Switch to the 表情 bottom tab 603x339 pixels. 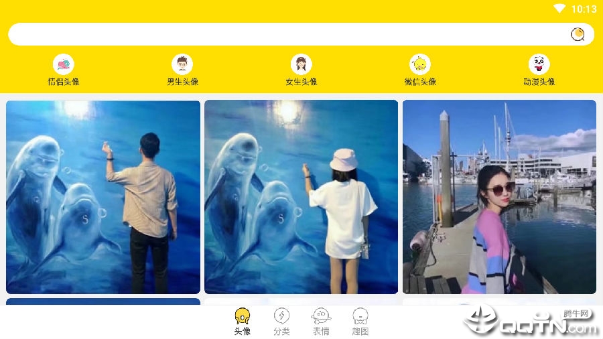coord(321,322)
